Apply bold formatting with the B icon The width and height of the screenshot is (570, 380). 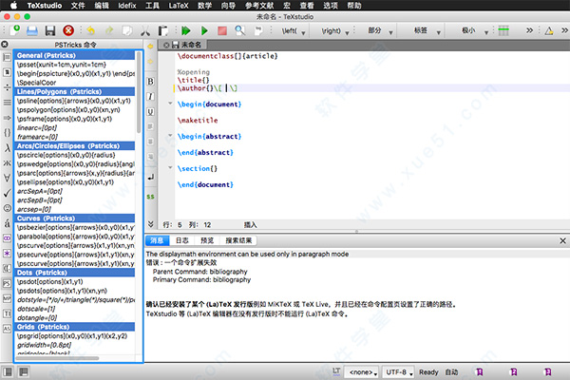(150, 82)
